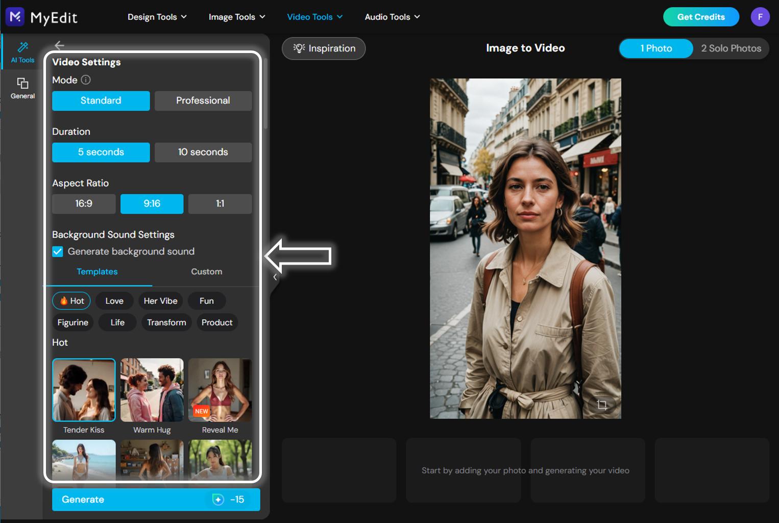Filter templates by Life category
The image size is (779, 523).
117,322
